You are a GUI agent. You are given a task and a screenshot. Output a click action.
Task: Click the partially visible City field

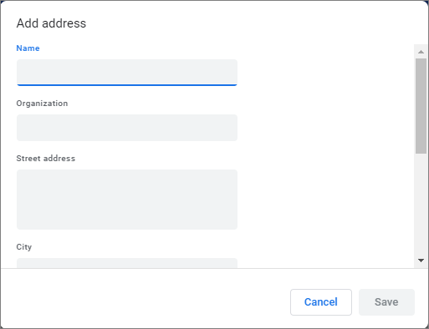127,263
